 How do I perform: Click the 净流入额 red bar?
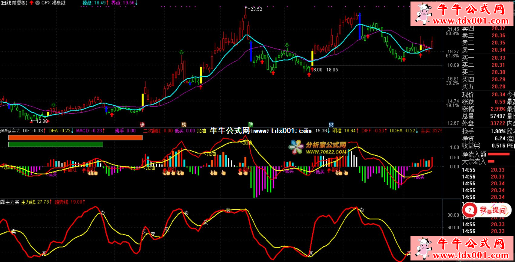pyautogui.click(x=499, y=154)
